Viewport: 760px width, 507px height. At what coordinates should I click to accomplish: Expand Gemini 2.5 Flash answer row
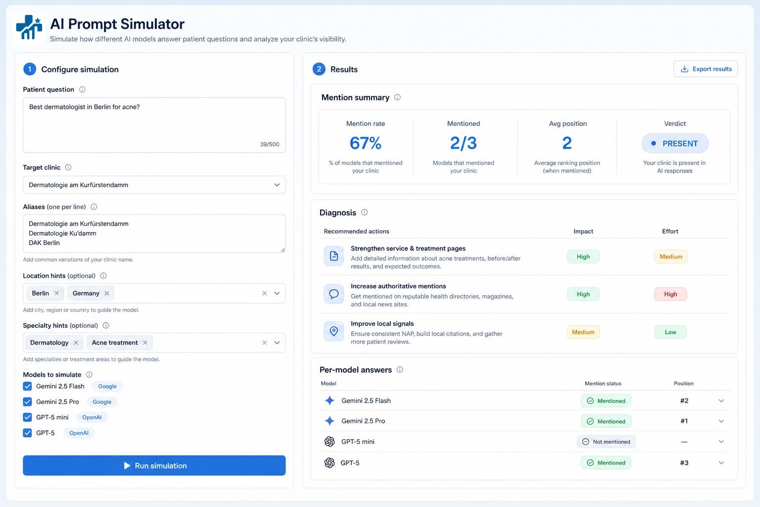coord(721,401)
